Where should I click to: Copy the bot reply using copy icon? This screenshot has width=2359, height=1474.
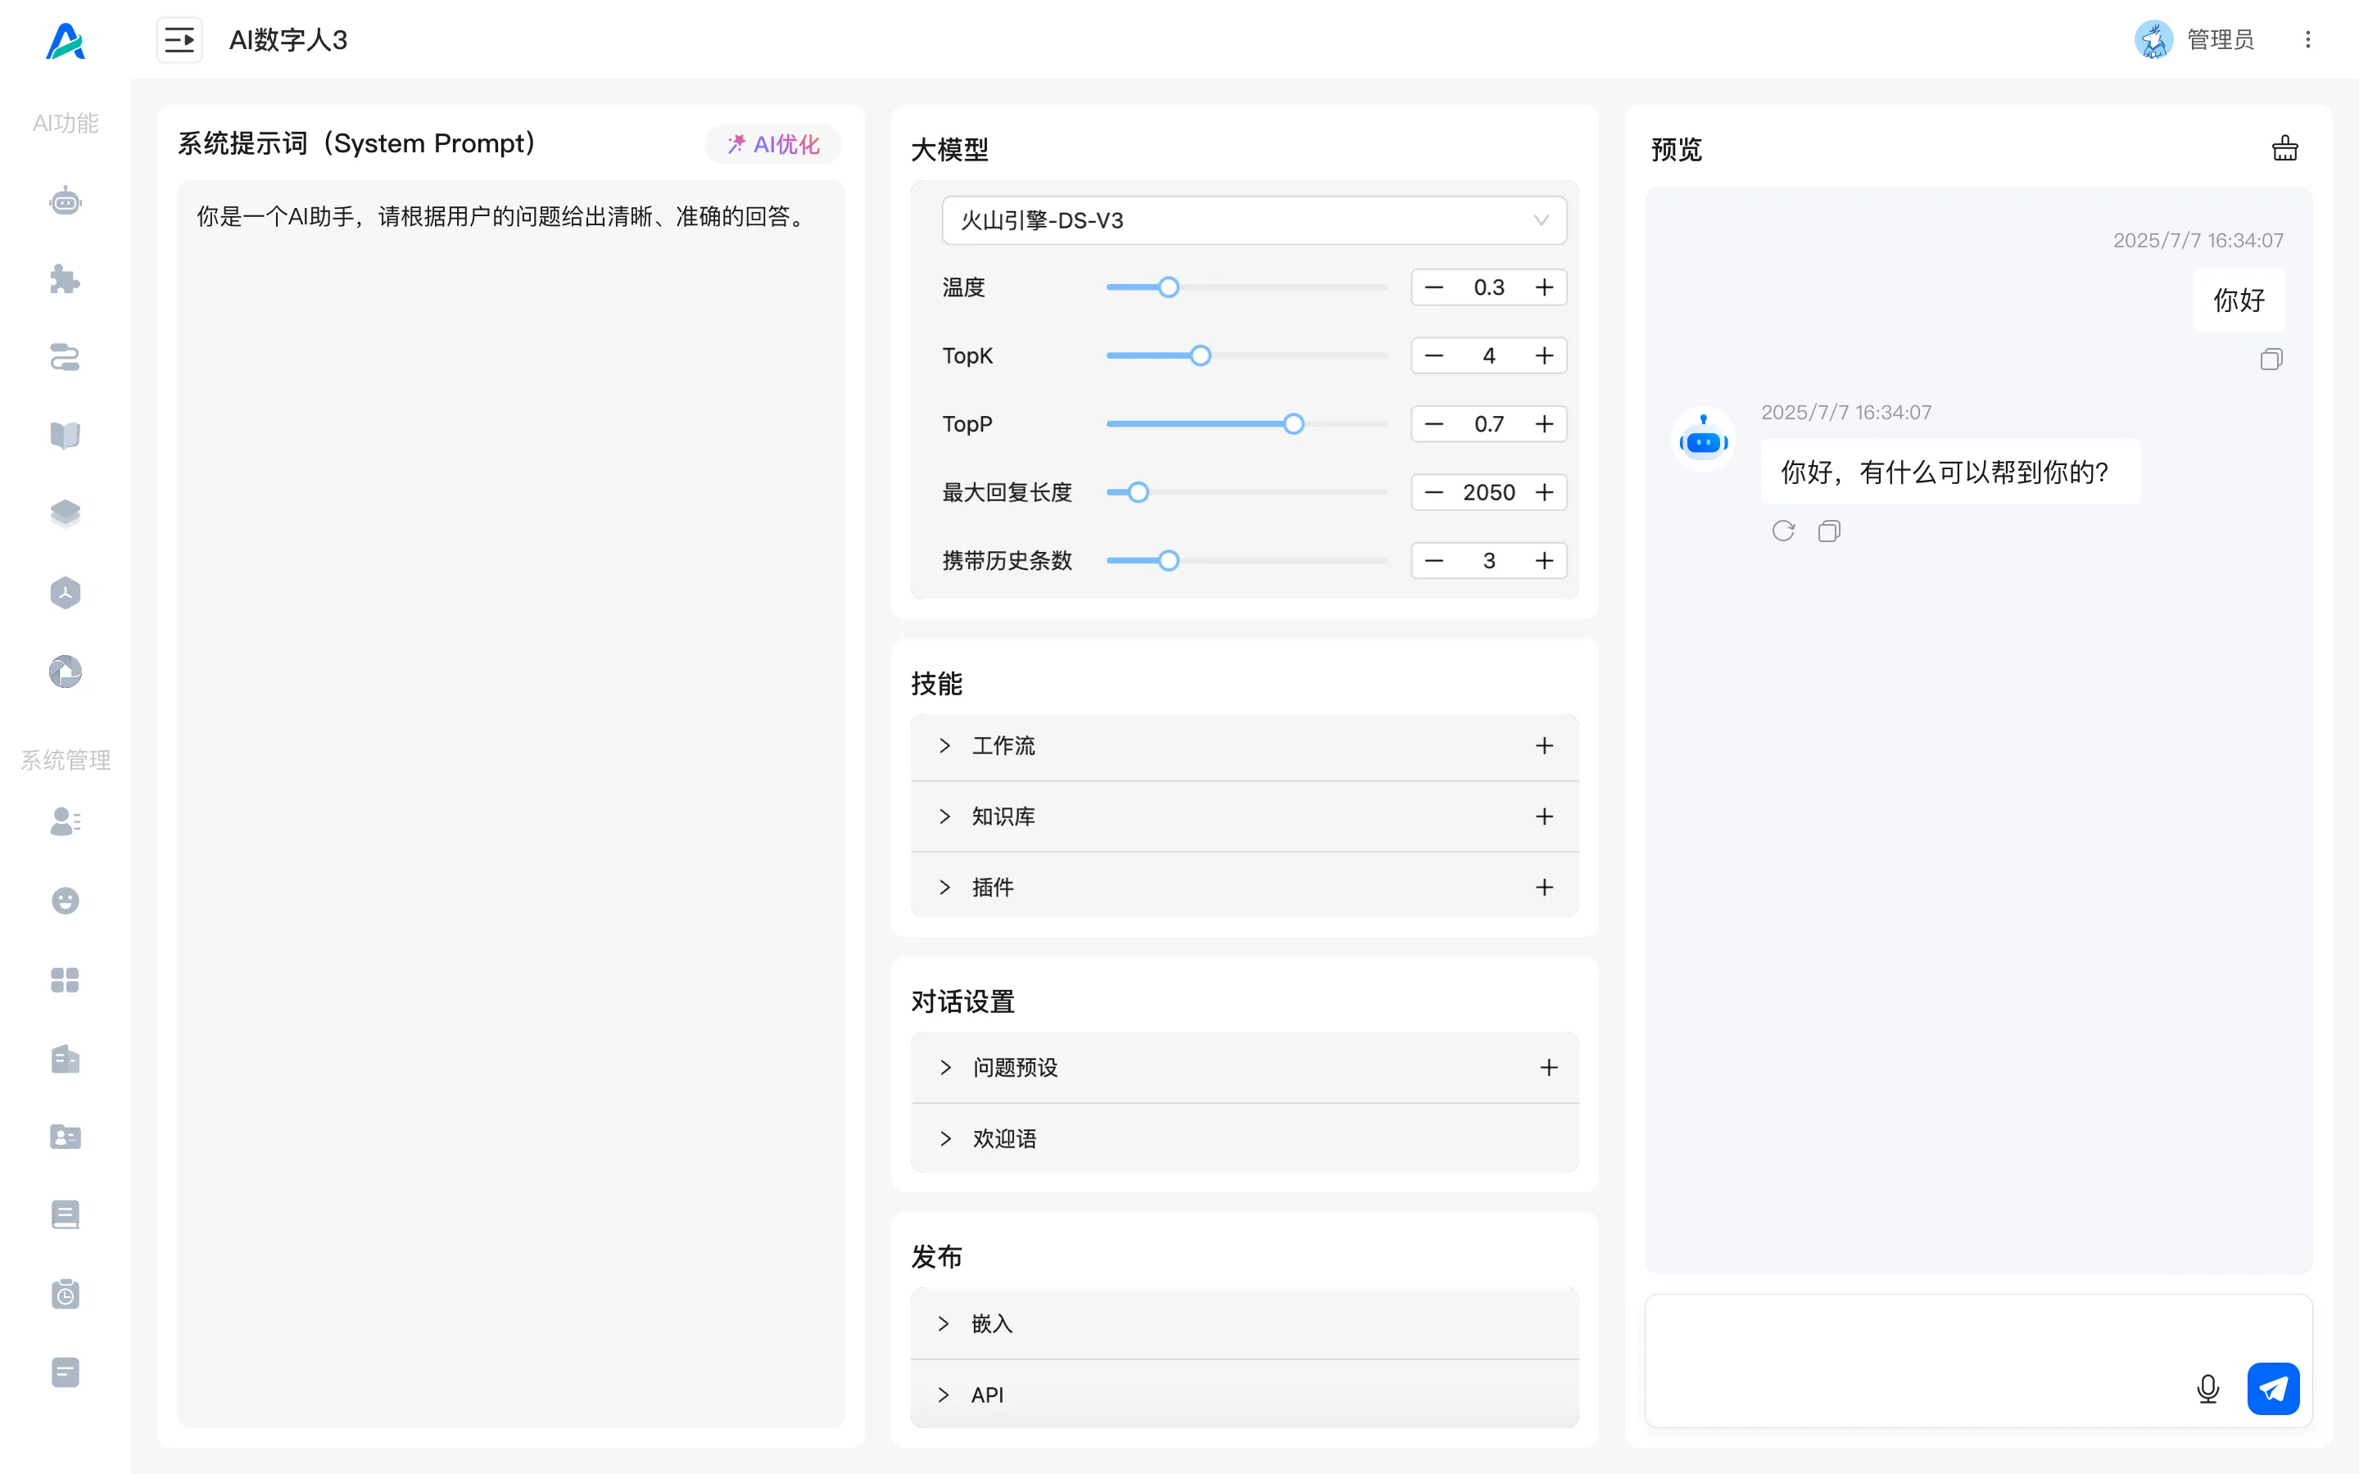1829,531
